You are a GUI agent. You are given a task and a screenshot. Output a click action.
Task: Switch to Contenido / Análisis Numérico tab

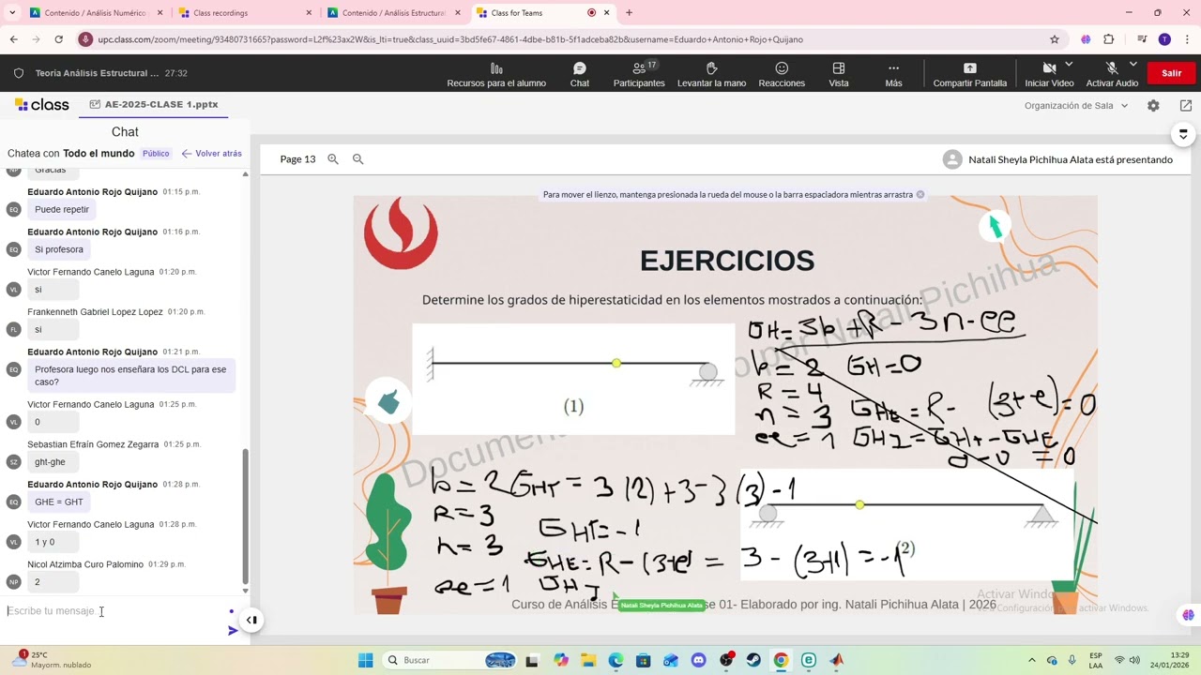tap(96, 13)
